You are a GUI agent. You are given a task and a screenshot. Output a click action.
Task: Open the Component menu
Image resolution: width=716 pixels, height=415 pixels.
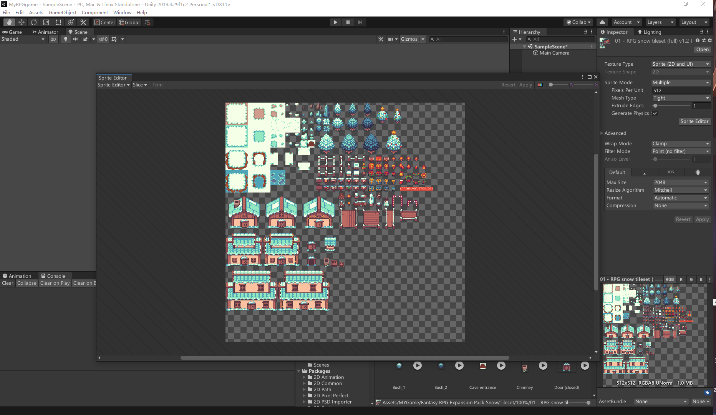pyautogui.click(x=95, y=12)
